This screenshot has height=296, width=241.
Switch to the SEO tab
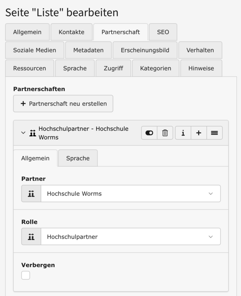[163, 32]
